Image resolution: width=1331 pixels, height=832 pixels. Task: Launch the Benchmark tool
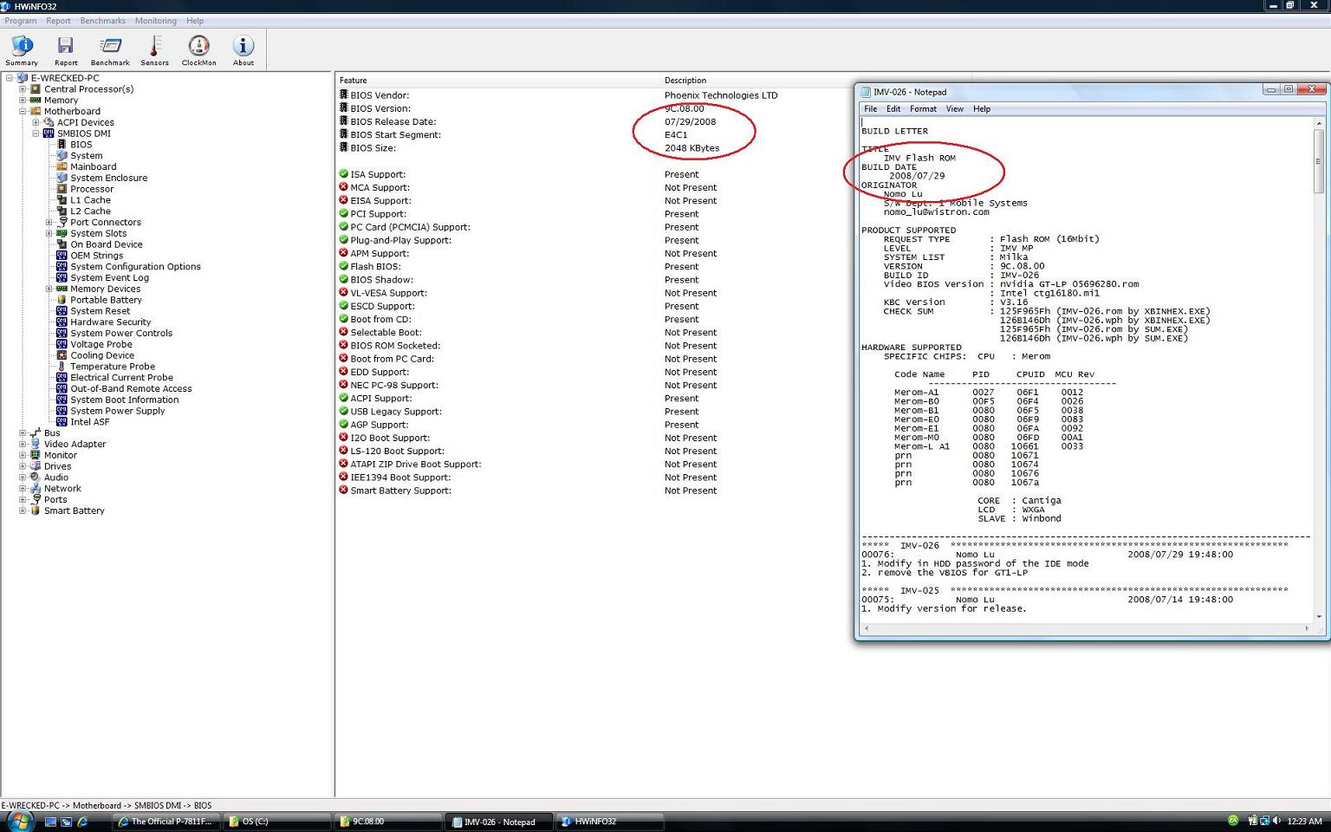tap(110, 50)
